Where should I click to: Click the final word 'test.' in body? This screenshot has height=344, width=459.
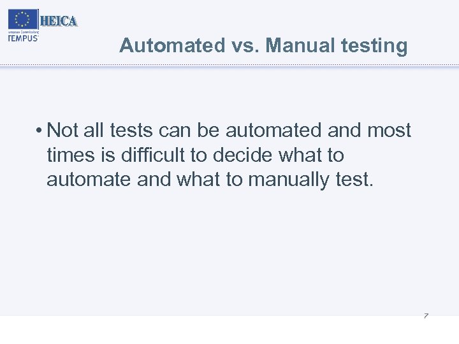[354, 180]
